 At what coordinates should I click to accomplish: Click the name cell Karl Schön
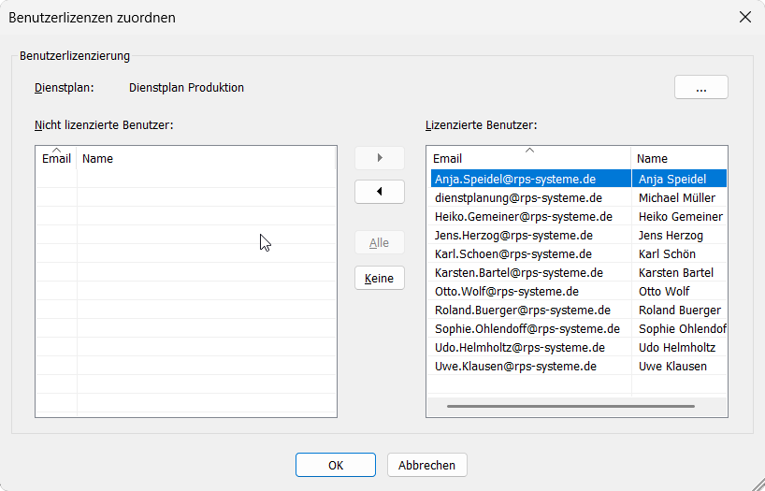click(679, 253)
